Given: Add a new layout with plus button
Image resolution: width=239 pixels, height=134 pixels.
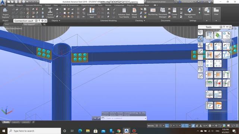Looking at the screenshot, I should [33, 122].
